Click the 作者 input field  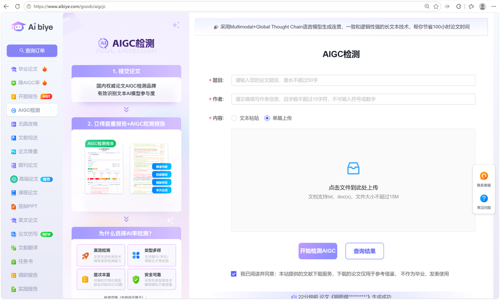coord(353,99)
